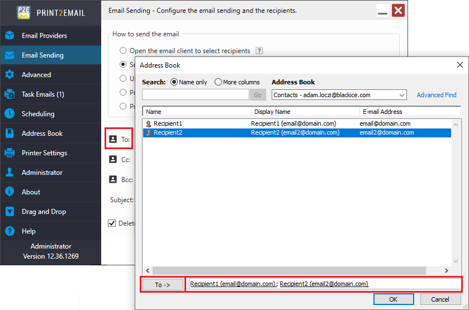The height and width of the screenshot is (310, 469).
Task: Click the address book search text field
Action: [195, 95]
